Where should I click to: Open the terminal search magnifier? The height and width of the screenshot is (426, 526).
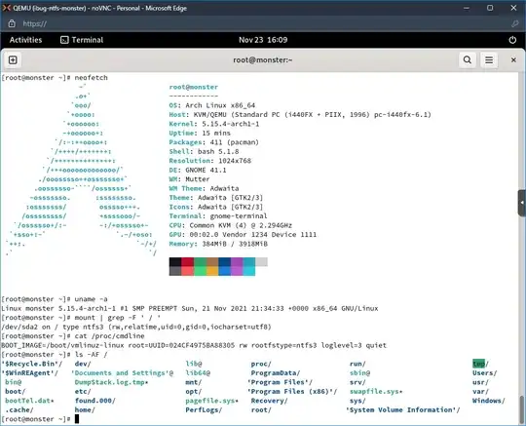pyautogui.click(x=468, y=60)
